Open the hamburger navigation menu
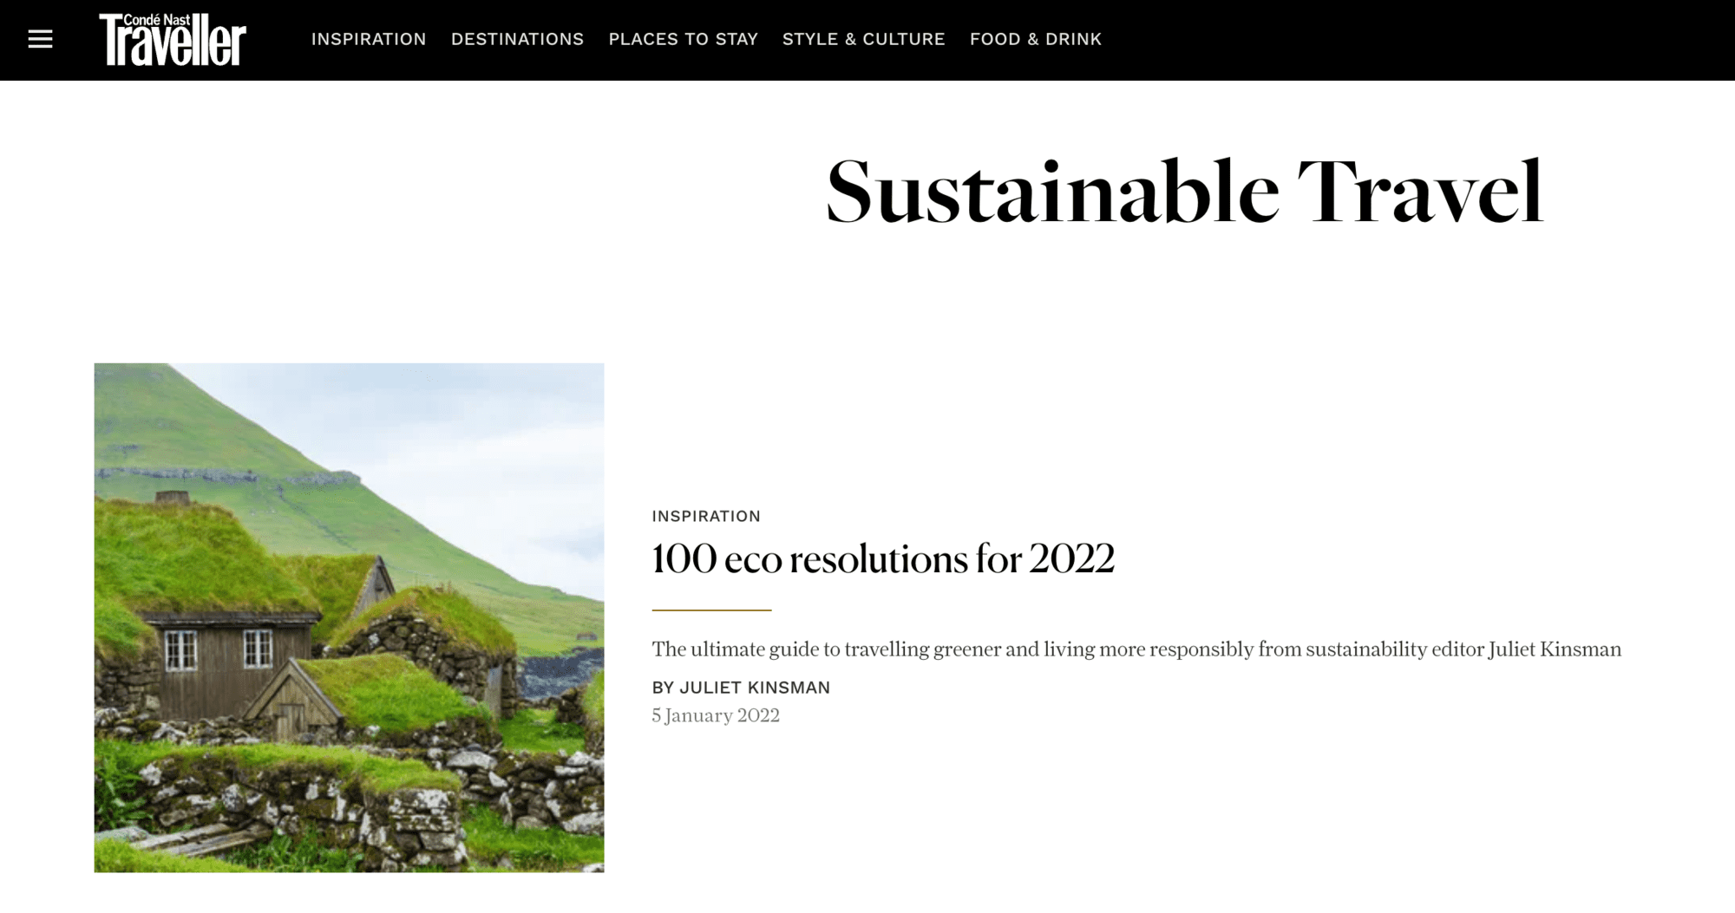The image size is (1735, 913). [40, 39]
